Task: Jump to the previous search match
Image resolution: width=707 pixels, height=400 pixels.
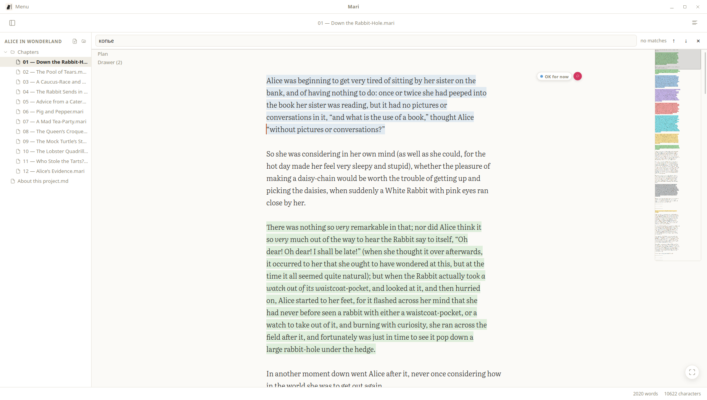Action: point(674,41)
